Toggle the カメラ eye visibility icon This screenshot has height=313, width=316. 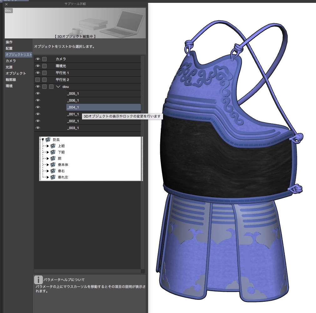point(38,59)
